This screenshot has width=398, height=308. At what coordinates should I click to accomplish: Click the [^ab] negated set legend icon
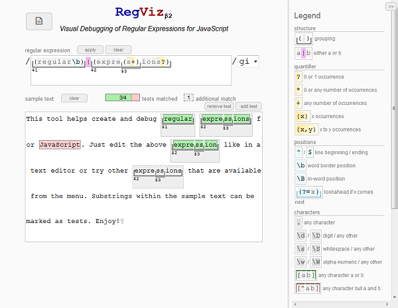(308, 289)
